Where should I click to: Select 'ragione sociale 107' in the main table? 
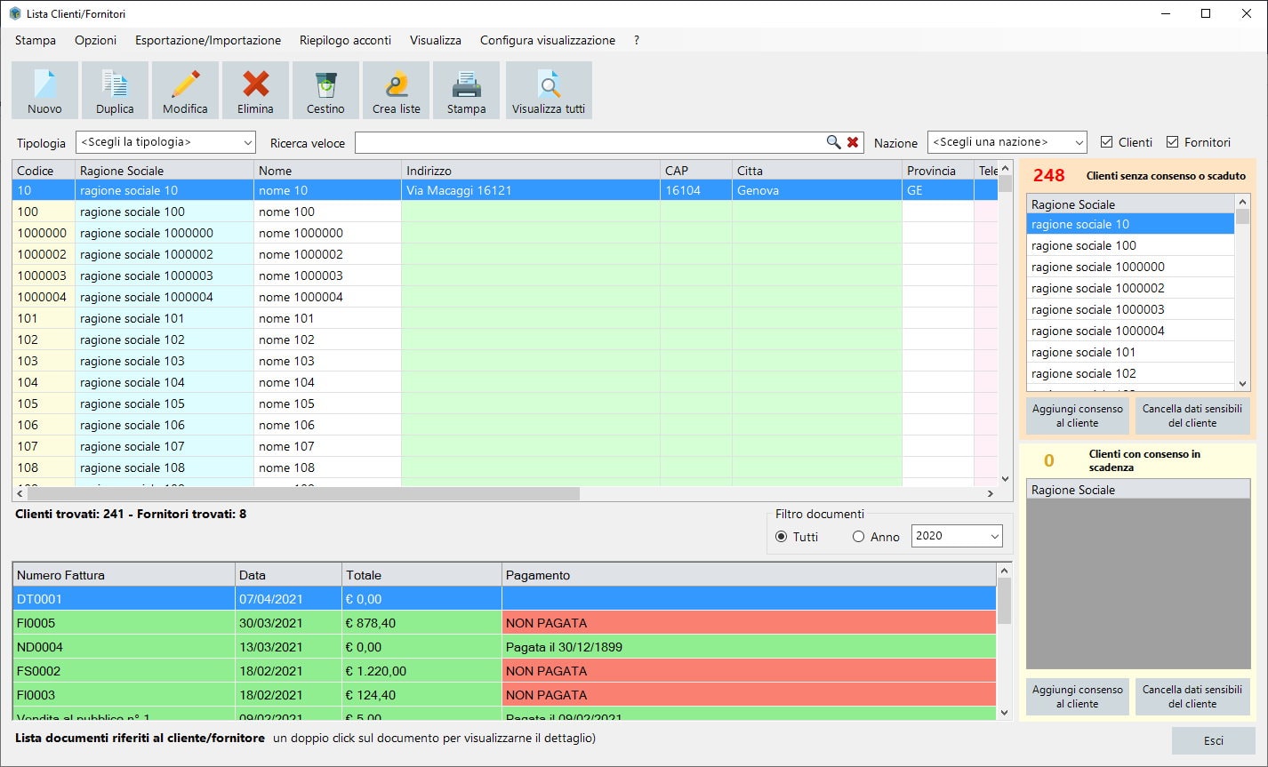(165, 446)
